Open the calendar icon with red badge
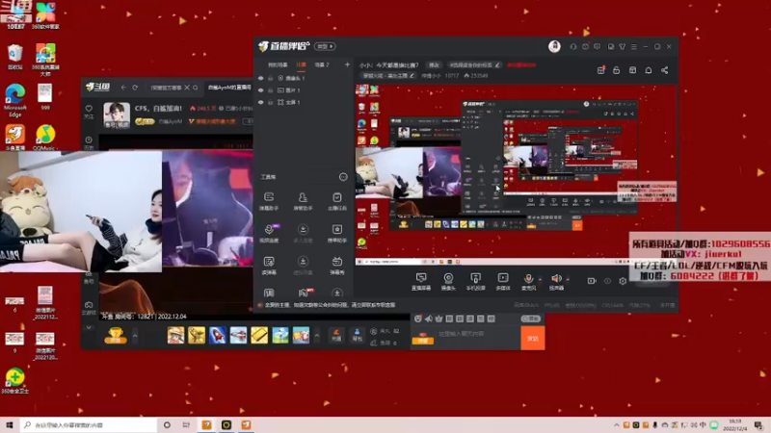This screenshot has width=771, height=433. (600, 70)
